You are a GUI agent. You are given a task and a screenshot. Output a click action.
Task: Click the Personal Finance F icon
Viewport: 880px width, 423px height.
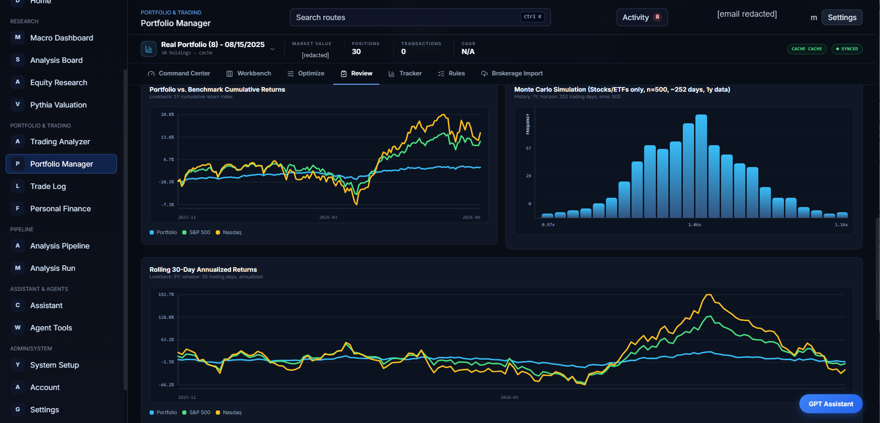18,208
